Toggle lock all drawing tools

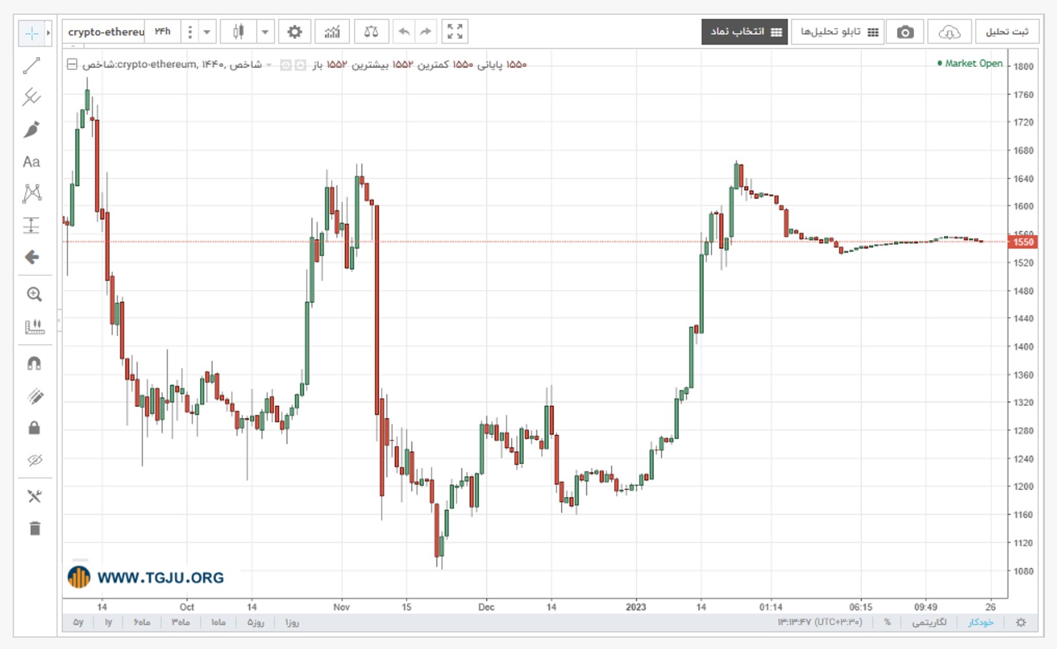coord(34,428)
